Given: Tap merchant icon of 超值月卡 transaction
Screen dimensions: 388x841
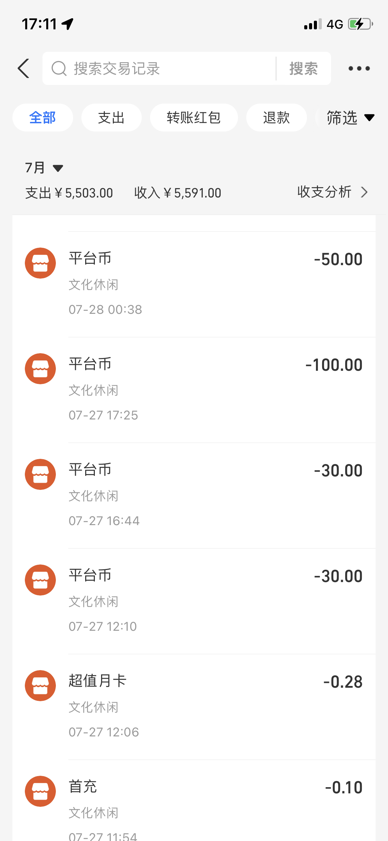Looking at the screenshot, I should [40, 686].
